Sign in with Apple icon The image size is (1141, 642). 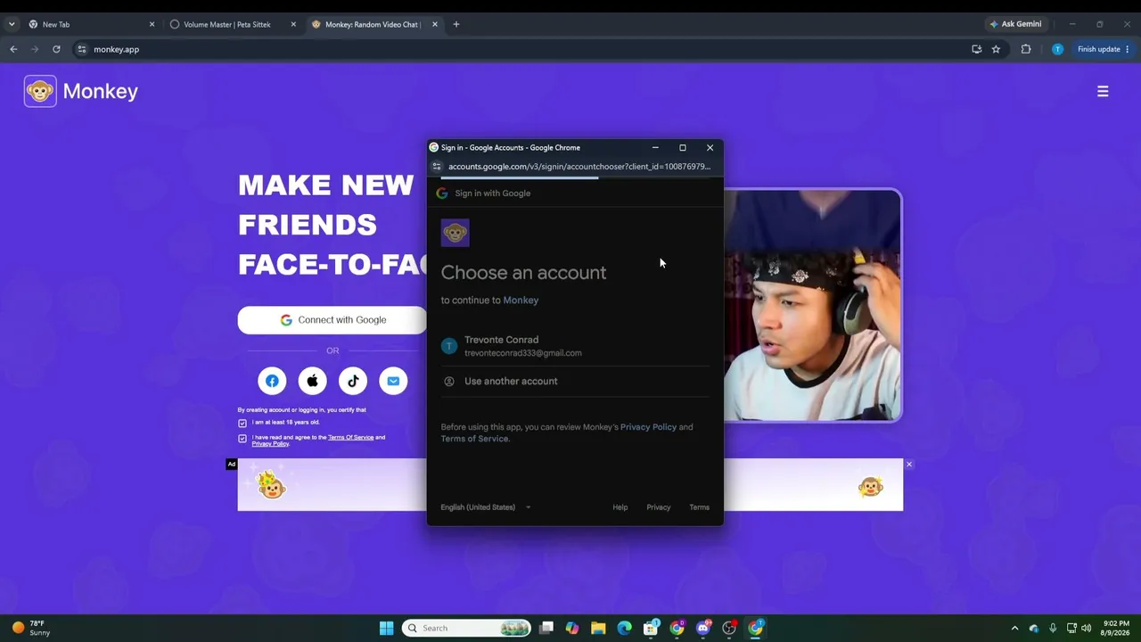point(312,382)
